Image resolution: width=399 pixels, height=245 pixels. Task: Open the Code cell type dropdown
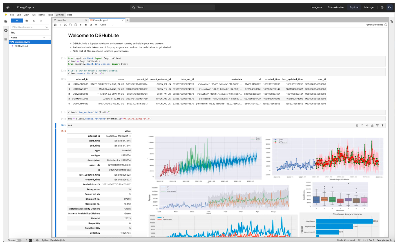click(107, 25)
